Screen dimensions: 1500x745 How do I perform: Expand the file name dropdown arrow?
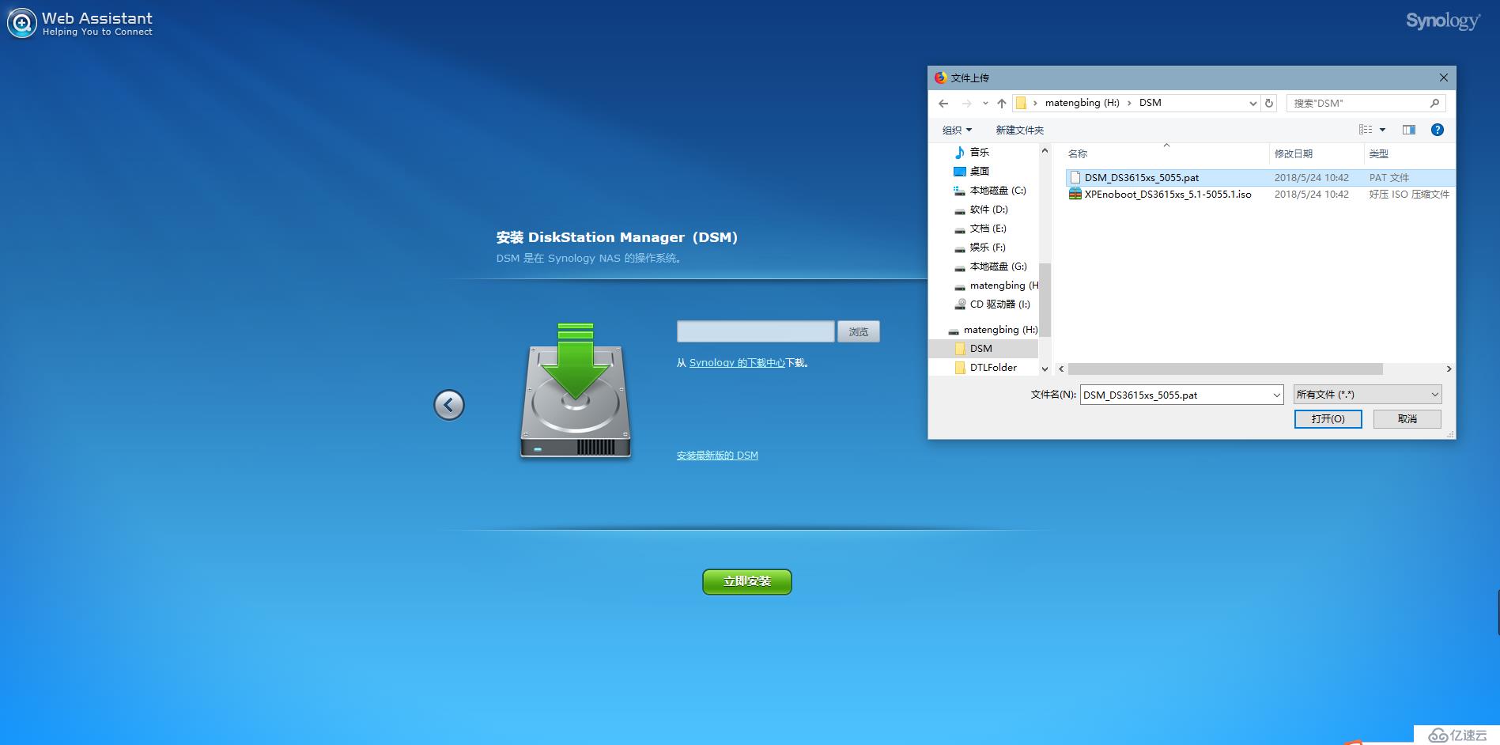click(1276, 395)
